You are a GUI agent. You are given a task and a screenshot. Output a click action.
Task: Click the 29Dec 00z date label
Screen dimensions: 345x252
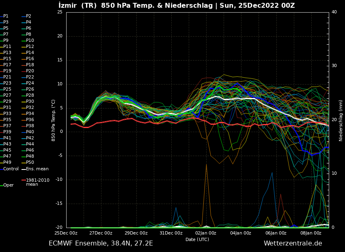[136, 233]
